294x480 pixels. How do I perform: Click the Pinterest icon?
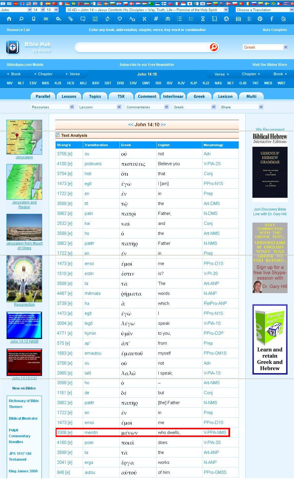(x=260, y=19)
